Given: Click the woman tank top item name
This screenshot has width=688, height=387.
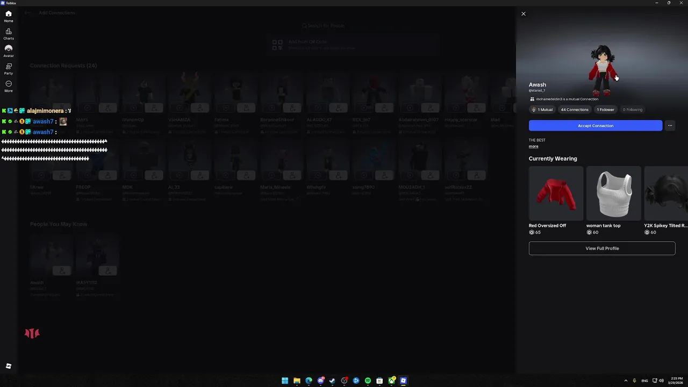Looking at the screenshot, I should 604,226.
